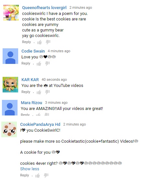Reply to CookiePandaArya Hd's comment

(24, 175)
